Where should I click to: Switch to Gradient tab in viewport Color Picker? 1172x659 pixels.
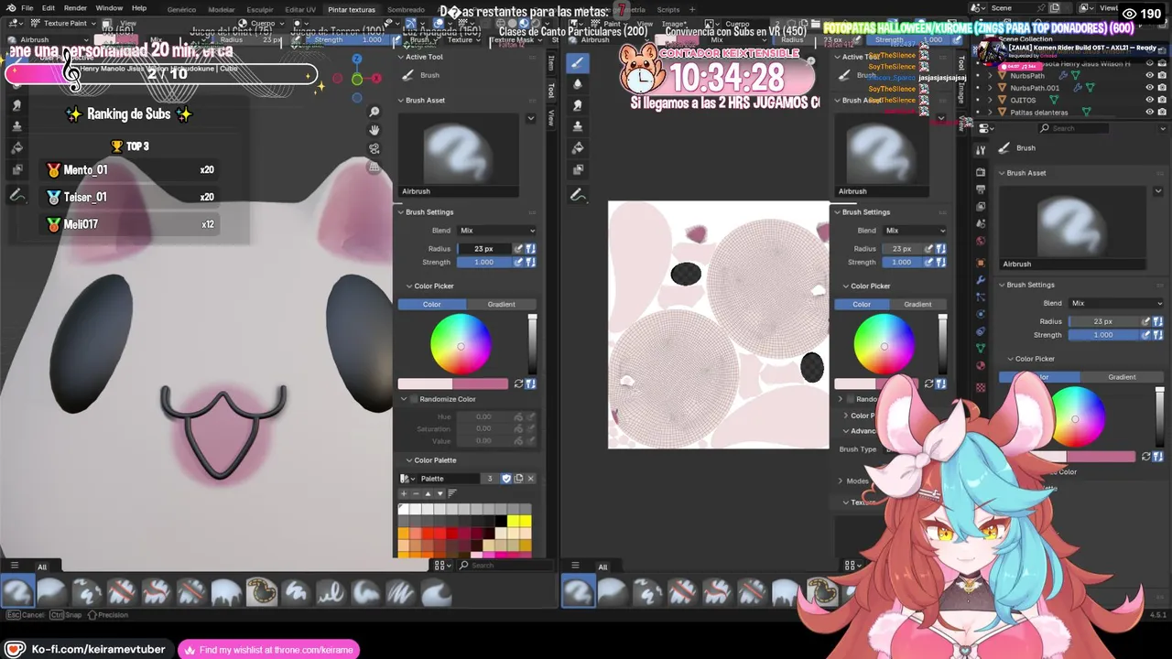[x=501, y=304]
